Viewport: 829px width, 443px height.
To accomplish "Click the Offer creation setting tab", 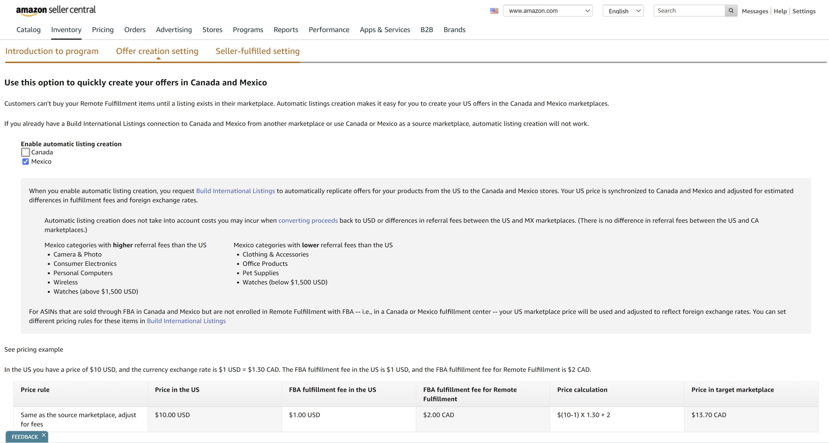I will click(157, 50).
